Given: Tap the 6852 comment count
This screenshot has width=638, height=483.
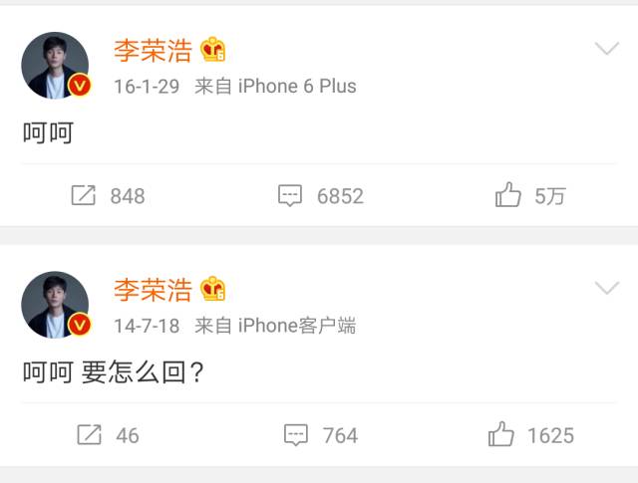Looking at the screenshot, I should tap(340, 196).
